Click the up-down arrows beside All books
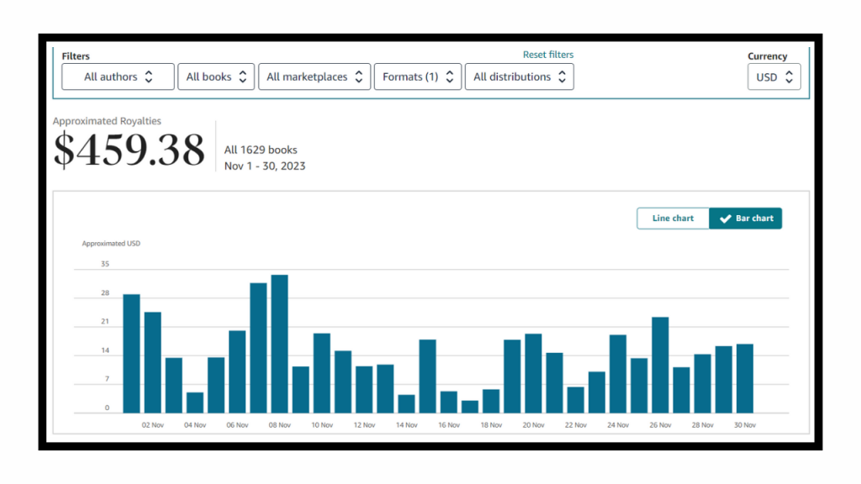Image resolution: width=861 pixels, height=484 pixels. (x=242, y=76)
